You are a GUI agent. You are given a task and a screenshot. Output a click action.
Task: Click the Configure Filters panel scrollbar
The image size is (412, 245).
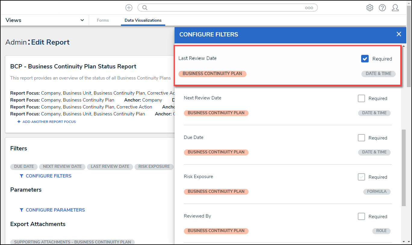(x=404, y=168)
